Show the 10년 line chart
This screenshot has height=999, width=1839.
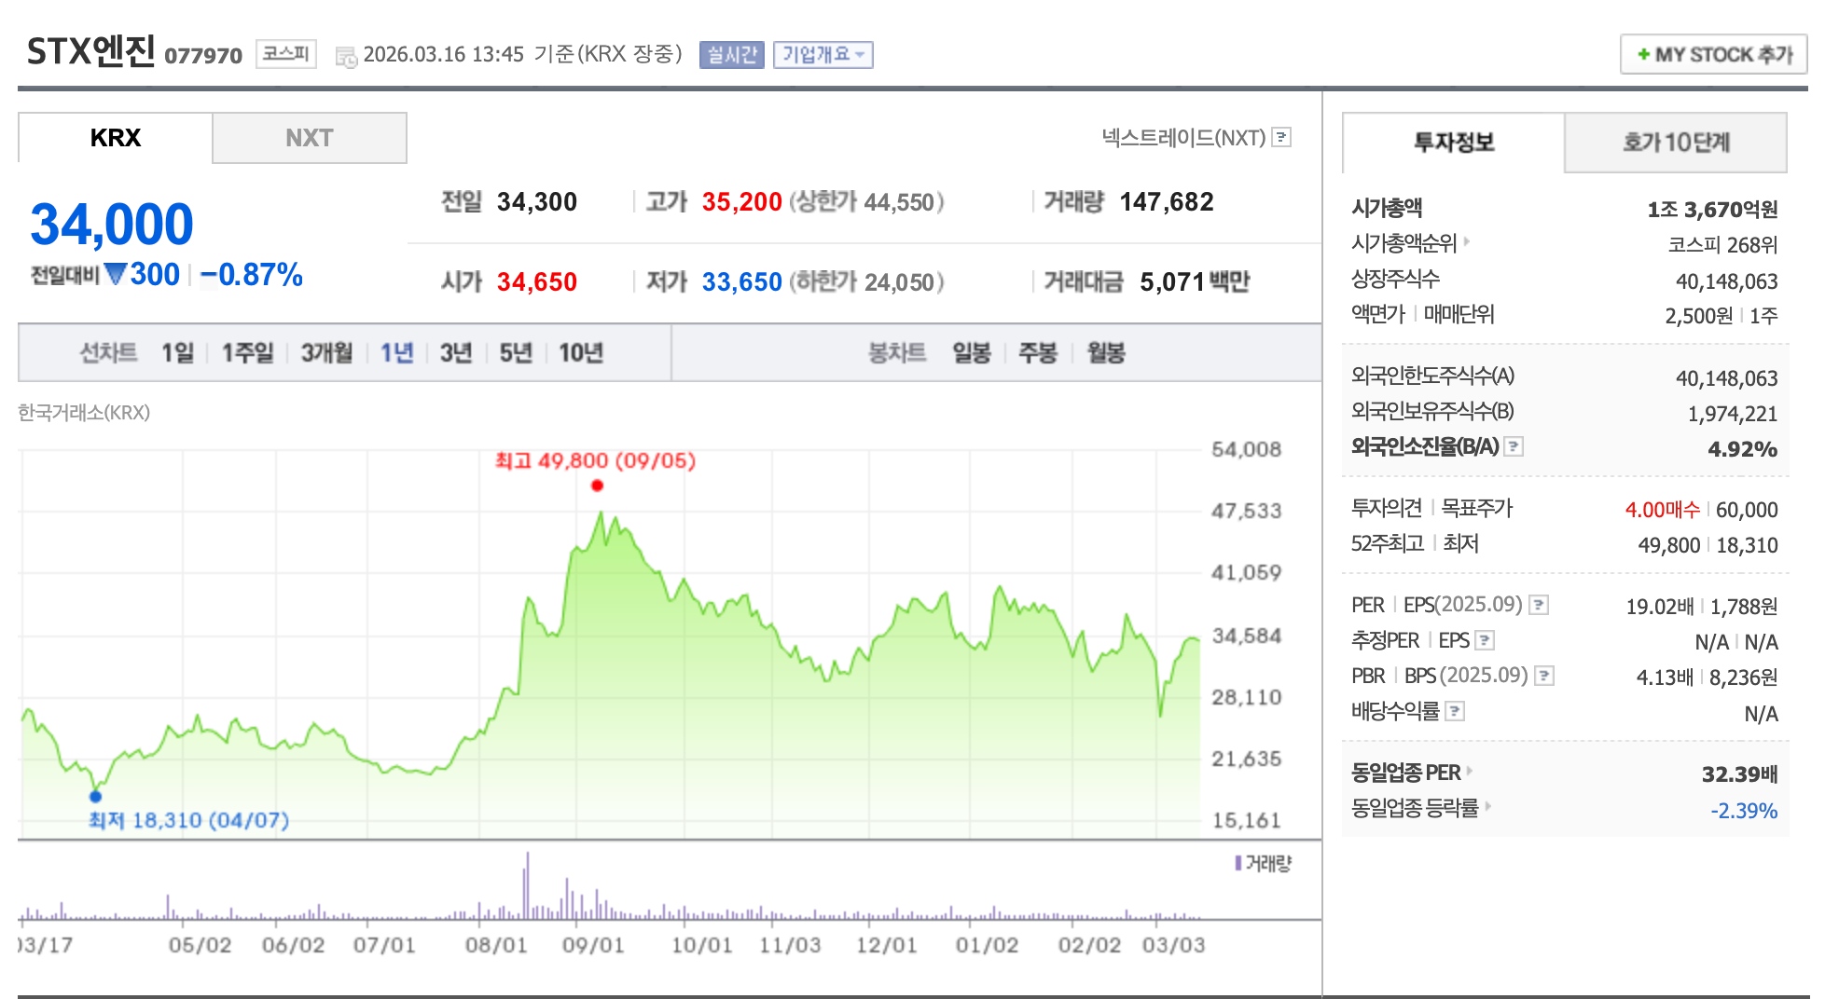581,352
